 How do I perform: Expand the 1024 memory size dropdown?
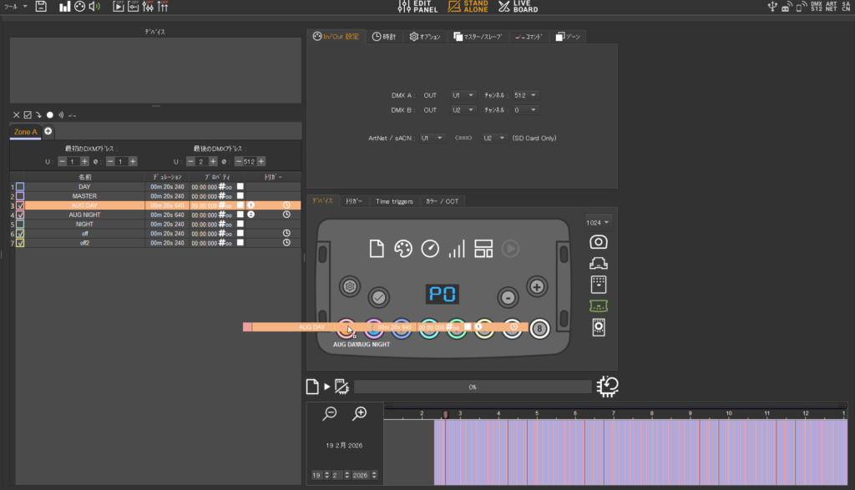click(x=598, y=222)
